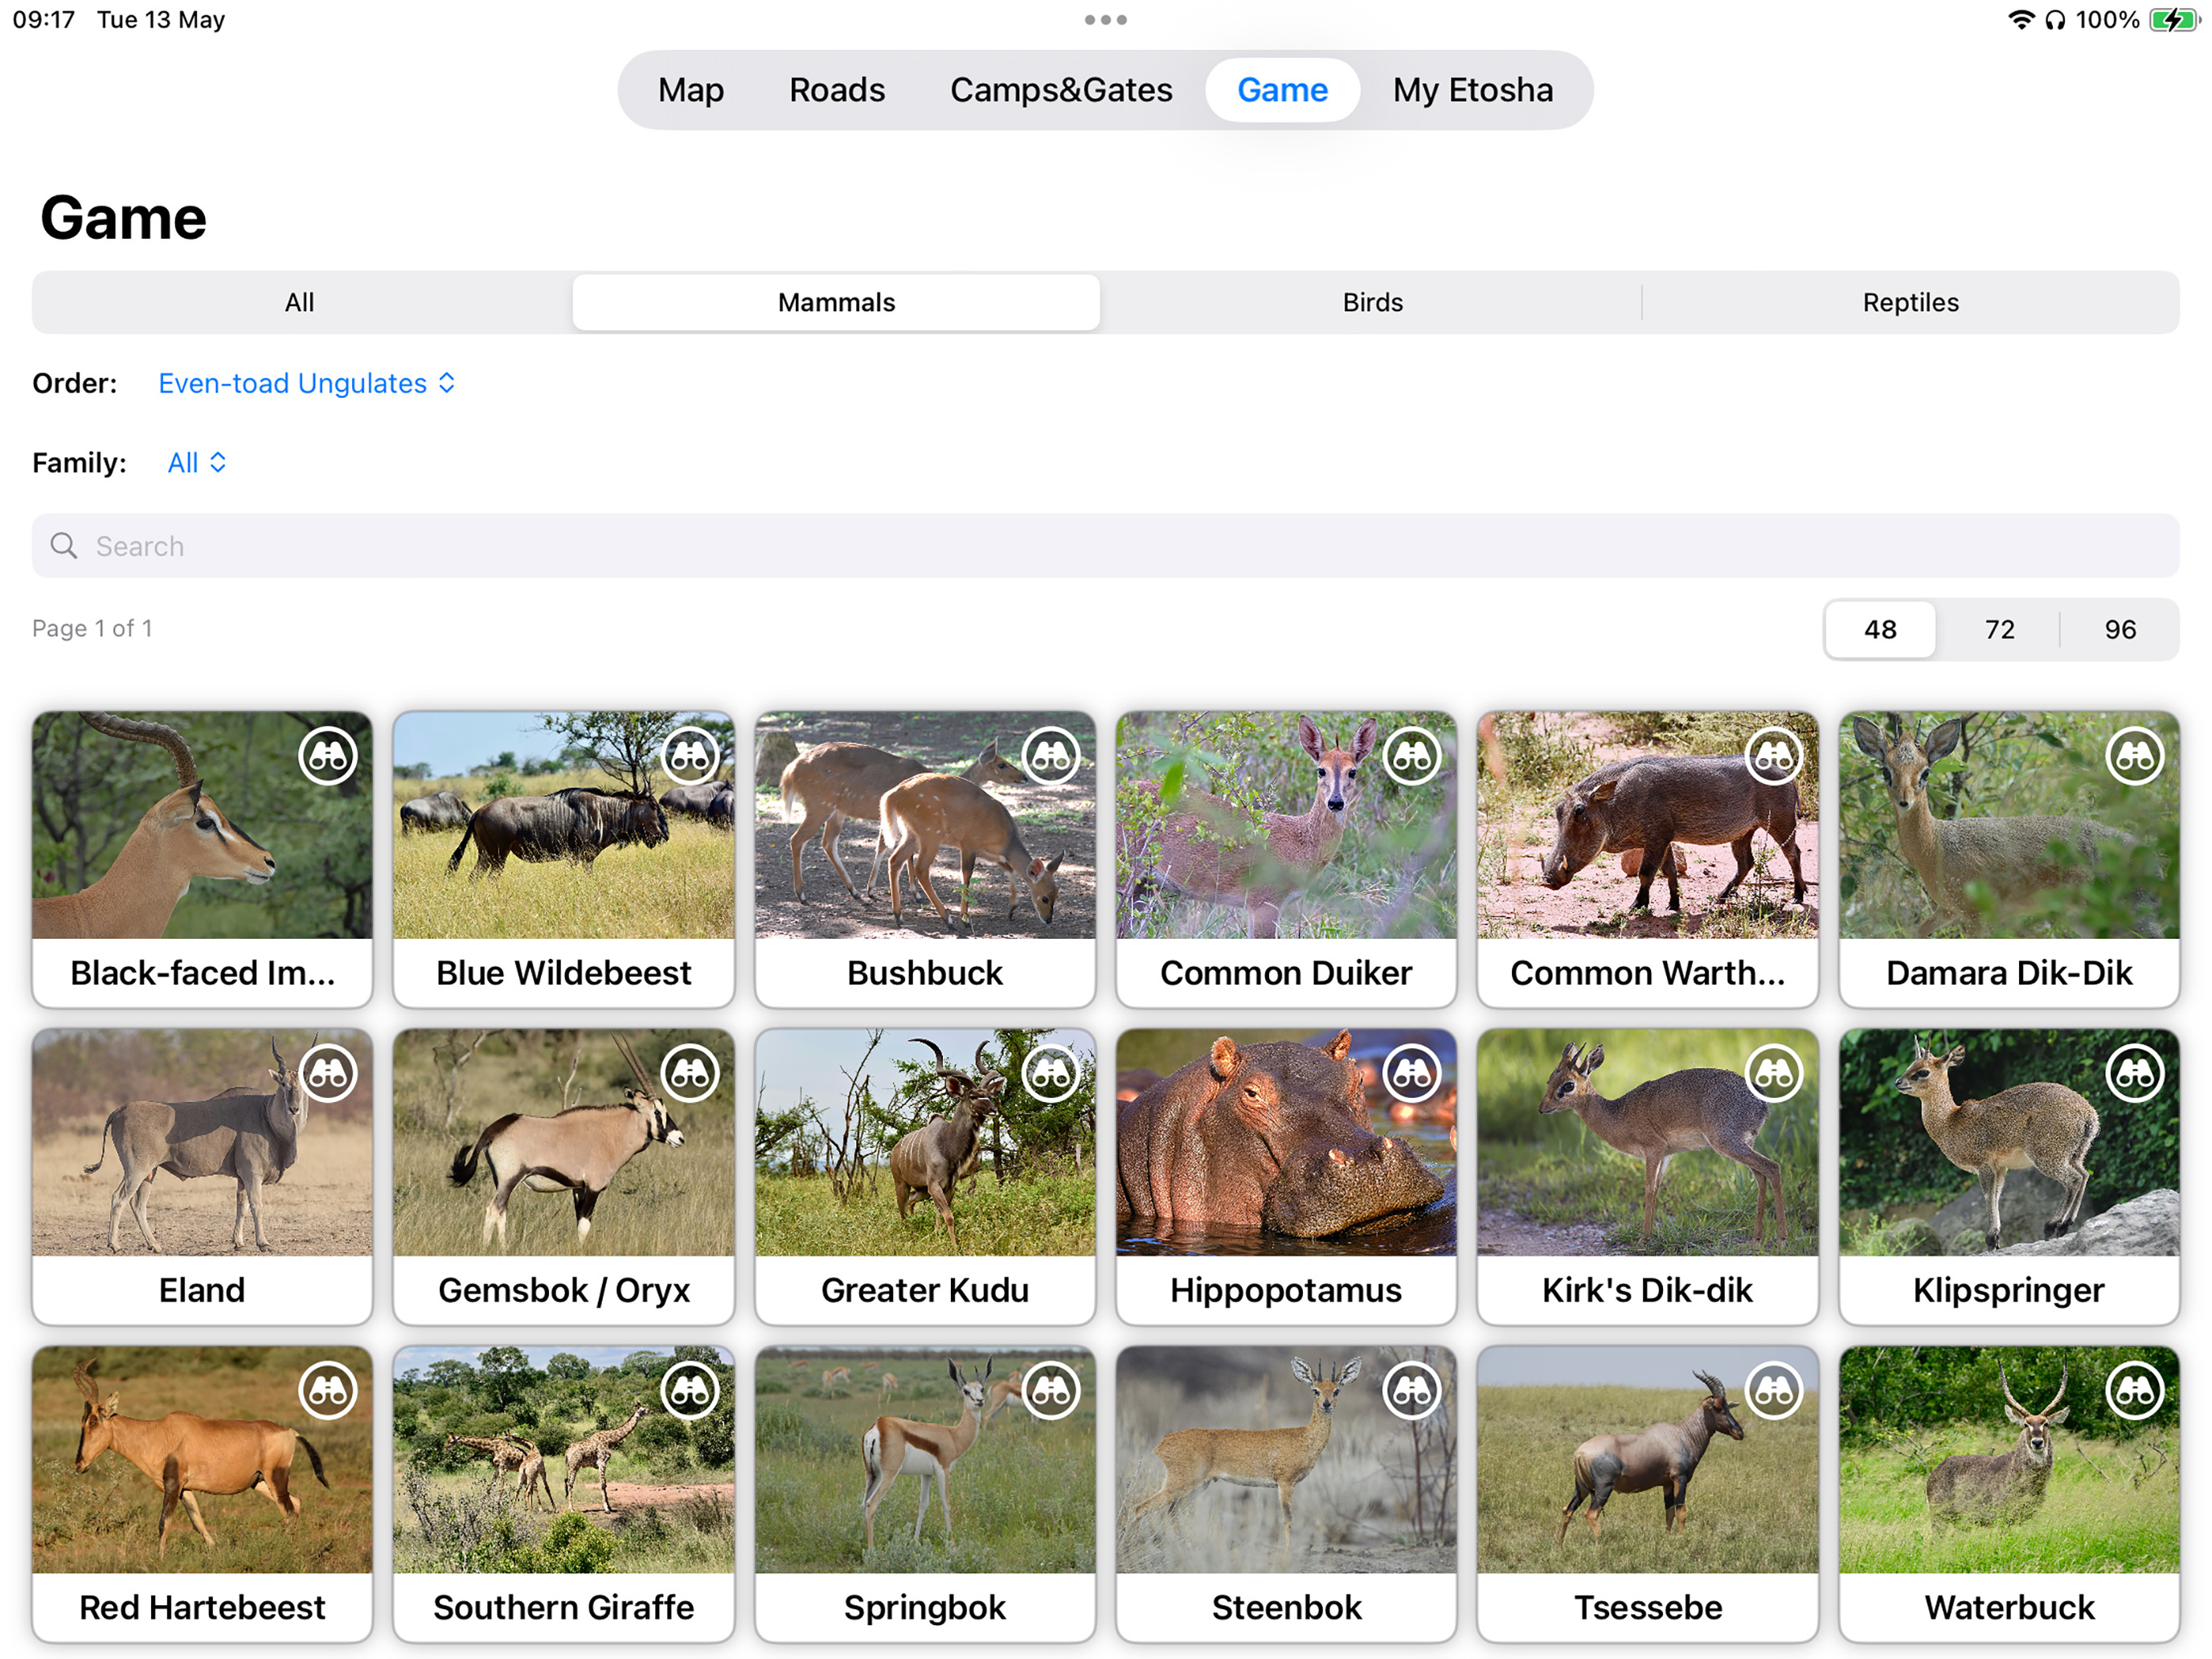2212x1659 pixels.
Task: Tap binoculars icon on Waterbuck card
Action: coord(2135,1390)
